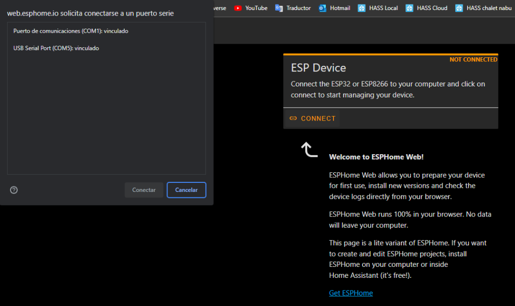515x306 pixels.
Task: Click the help question mark icon
Action: click(14, 190)
